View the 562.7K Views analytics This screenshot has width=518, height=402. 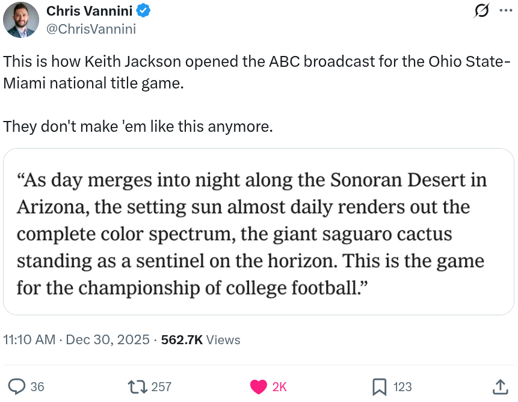201,340
